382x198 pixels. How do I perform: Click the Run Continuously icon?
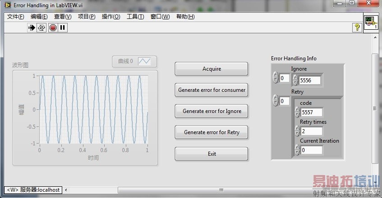(41, 28)
